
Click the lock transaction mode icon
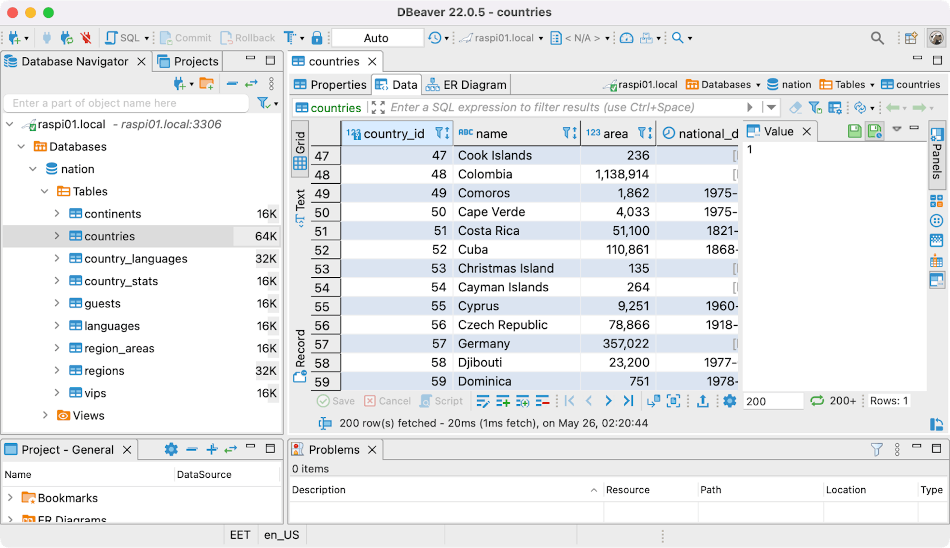(317, 38)
